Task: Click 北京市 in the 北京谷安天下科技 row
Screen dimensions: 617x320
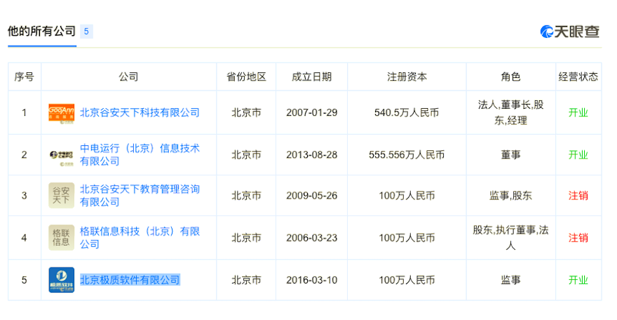Action: 246,112
